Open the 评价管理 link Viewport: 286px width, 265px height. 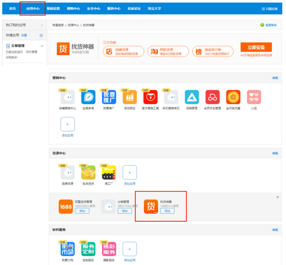31,52
